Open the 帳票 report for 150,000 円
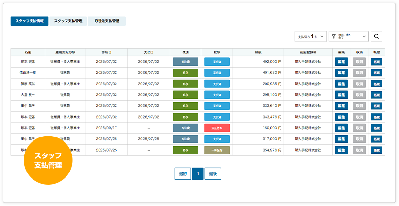Image resolution: width=399 pixels, height=206 pixels. pos(377,128)
